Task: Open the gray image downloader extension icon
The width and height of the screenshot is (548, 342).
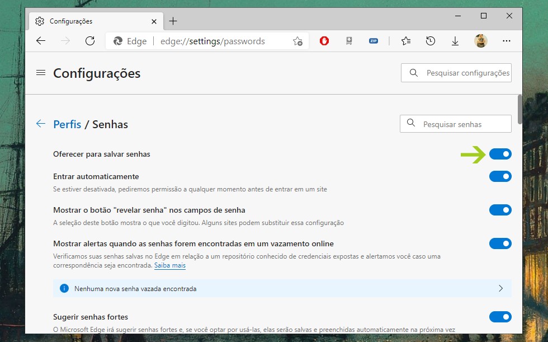Action: pos(349,41)
